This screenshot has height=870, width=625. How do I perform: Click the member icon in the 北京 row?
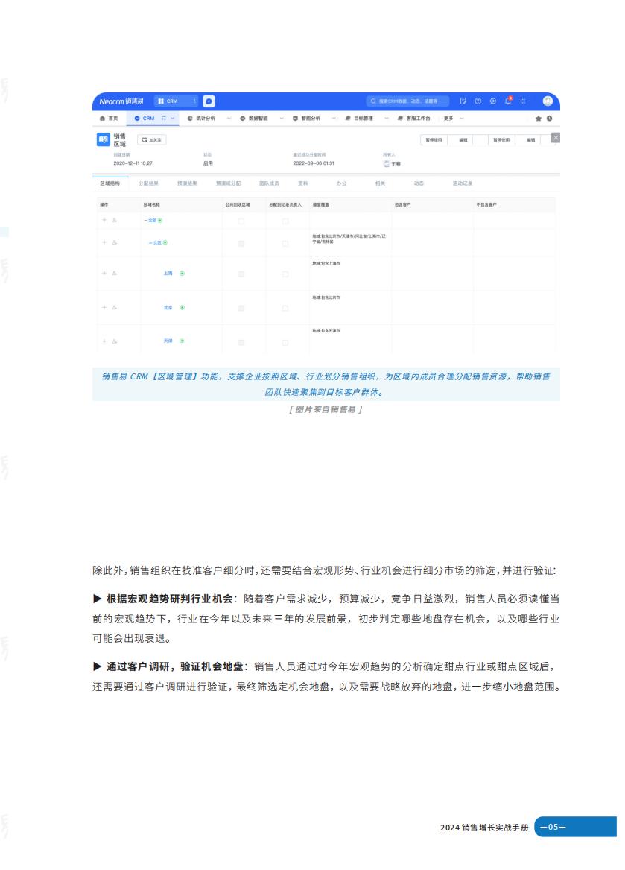point(115,307)
